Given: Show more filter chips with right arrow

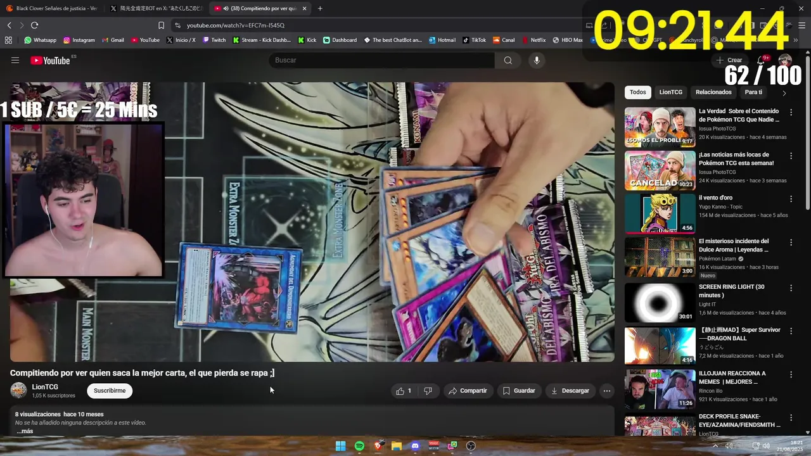Looking at the screenshot, I should click(784, 93).
